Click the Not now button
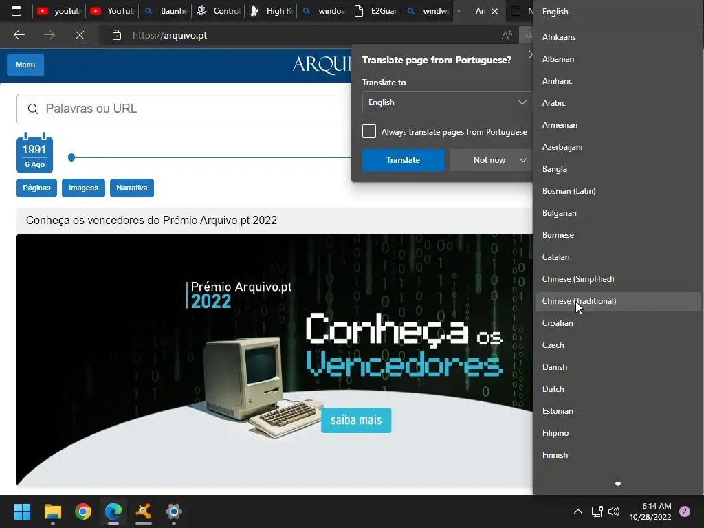Image resolution: width=704 pixels, height=528 pixels. [x=489, y=160]
